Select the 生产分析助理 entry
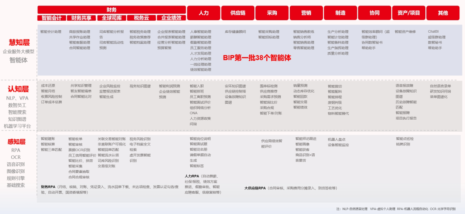The height and width of the screenshot is (214, 465). pyautogui.click(x=338, y=32)
